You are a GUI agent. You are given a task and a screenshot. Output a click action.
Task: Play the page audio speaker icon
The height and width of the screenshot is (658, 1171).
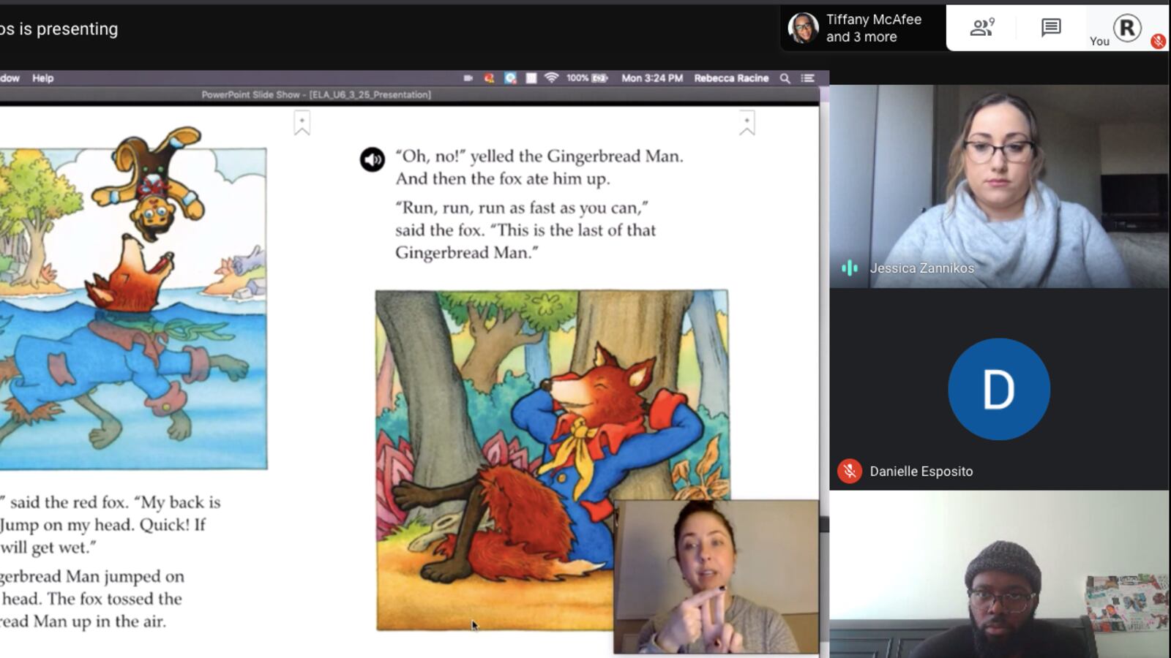(372, 159)
